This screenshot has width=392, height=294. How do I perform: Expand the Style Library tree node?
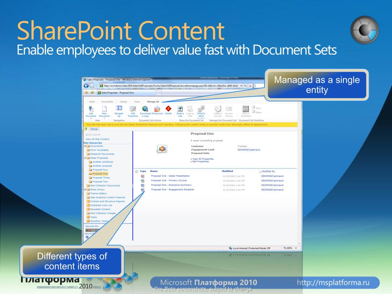pyautogui.click(x=85, y=189)
